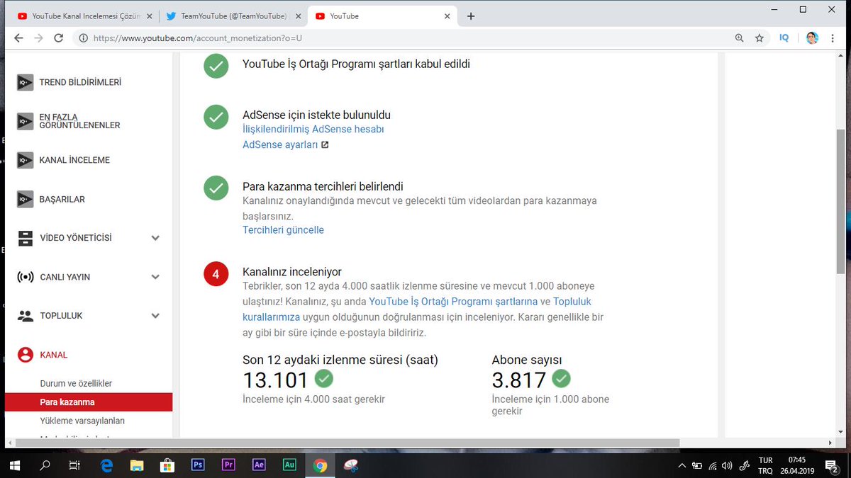Click the Tercihleri güncelle link
The image size is (851, 478).
[x=283, y=230]
